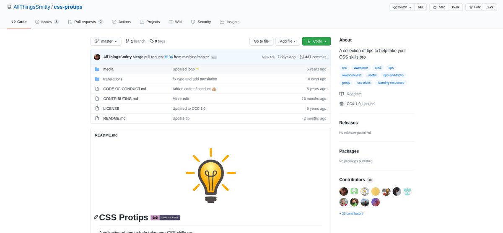
Task: Click the translations folder icon
Action: (97, 79)
